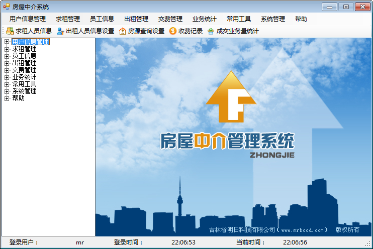The height and width of the screenshot is (249, 373).
Task: Expand the 业务统计 tree node
Action: click(7, 77)
